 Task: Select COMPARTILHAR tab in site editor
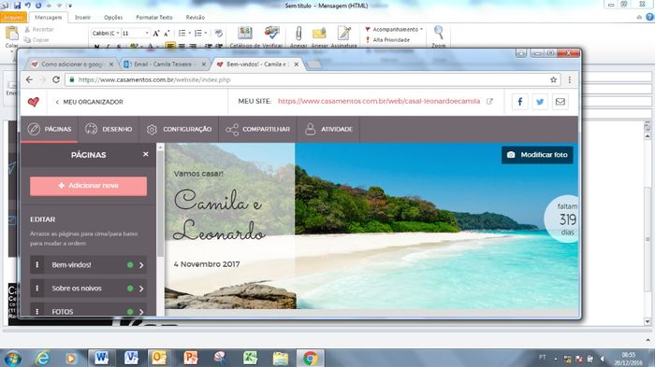point(257,129)
